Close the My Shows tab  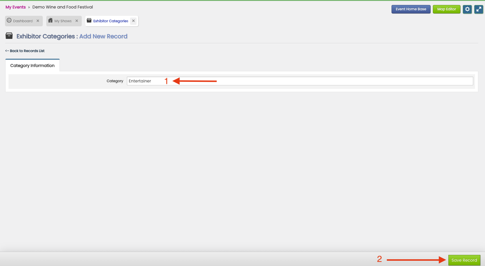pyautogui.click(x=77, y=21)
